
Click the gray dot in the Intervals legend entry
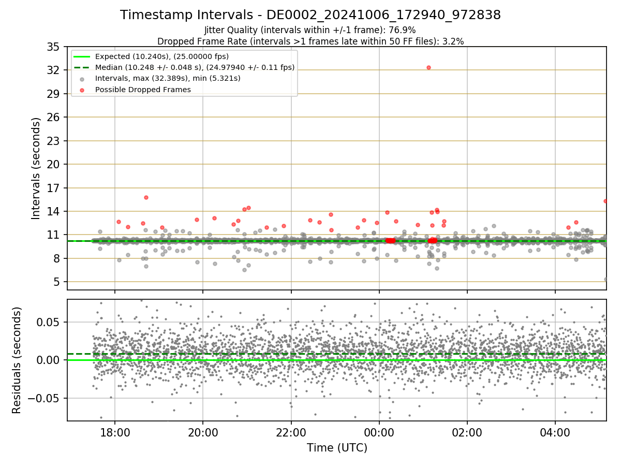click(x=83, y=79)
